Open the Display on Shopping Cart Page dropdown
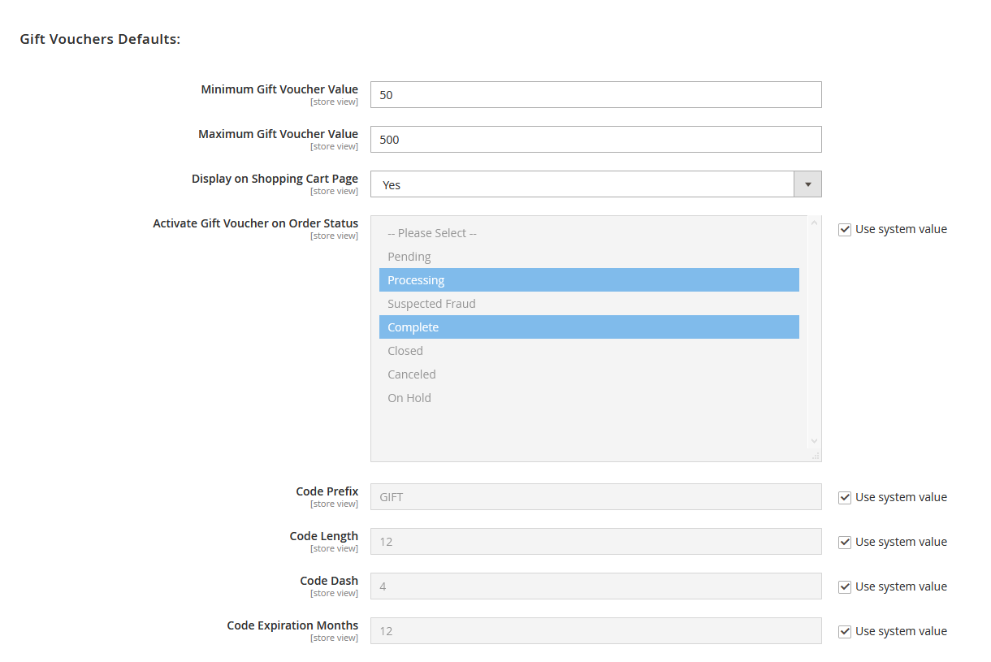Image resolution: width=991 pixels, height=662 pixels. 582,184
